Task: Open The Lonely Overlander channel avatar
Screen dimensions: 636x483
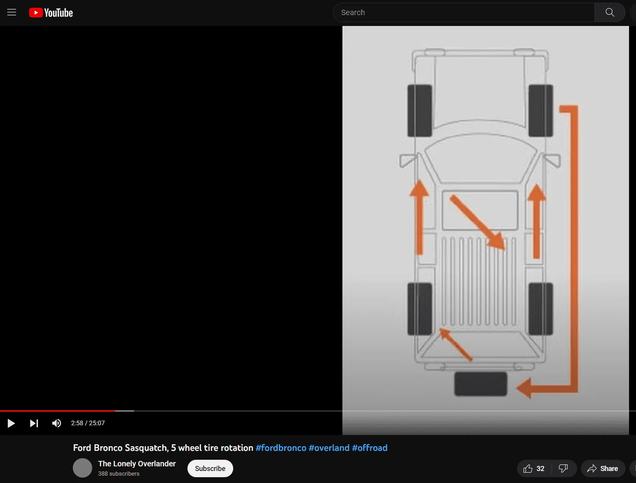Action: point(83,468)
